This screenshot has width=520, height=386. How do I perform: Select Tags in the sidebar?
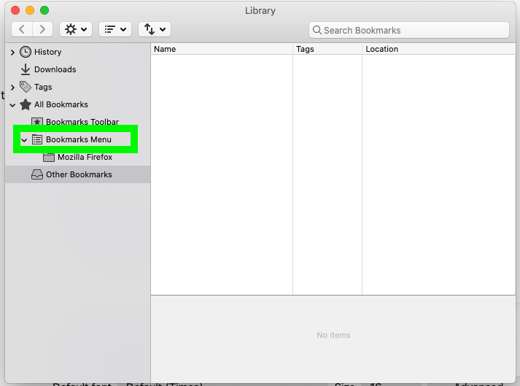43,87
